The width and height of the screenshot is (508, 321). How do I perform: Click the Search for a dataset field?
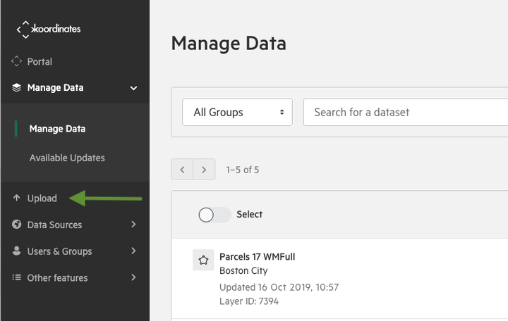tap(406, 112)
